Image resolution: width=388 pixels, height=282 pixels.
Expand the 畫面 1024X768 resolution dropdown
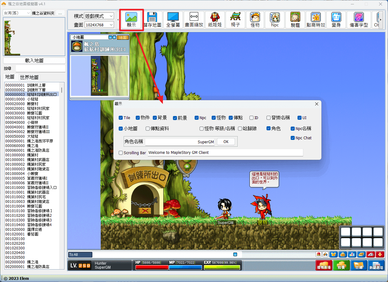[99, 25]
